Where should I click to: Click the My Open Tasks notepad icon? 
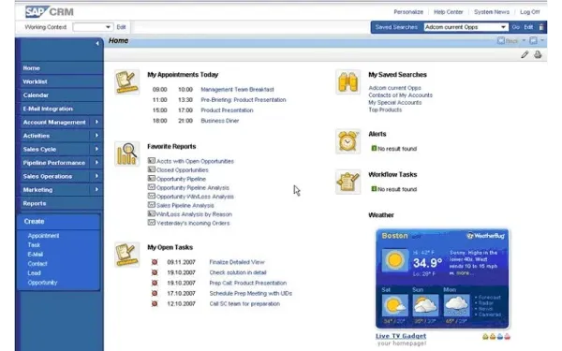[x=126, y=255]
